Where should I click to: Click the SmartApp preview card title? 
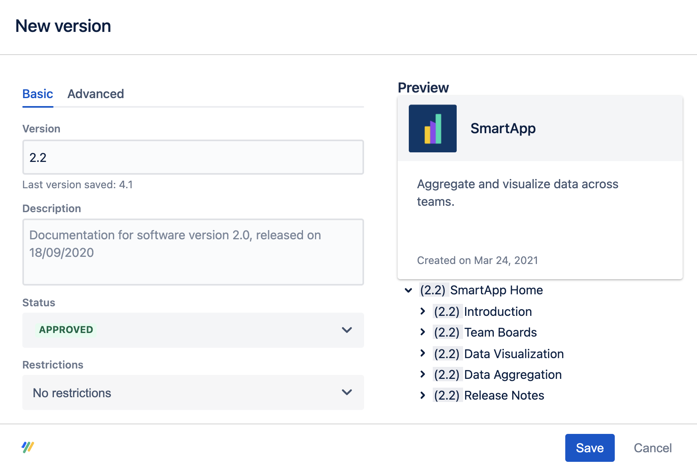pos(503,128)
